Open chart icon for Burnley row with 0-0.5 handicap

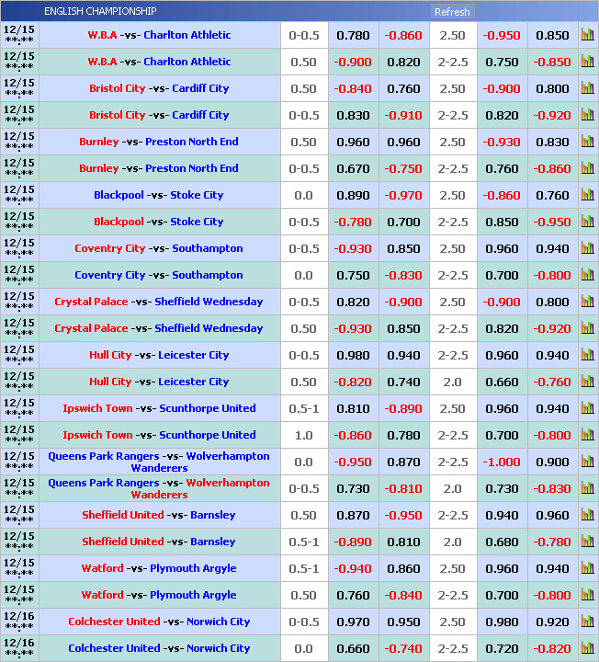[588, 169]
